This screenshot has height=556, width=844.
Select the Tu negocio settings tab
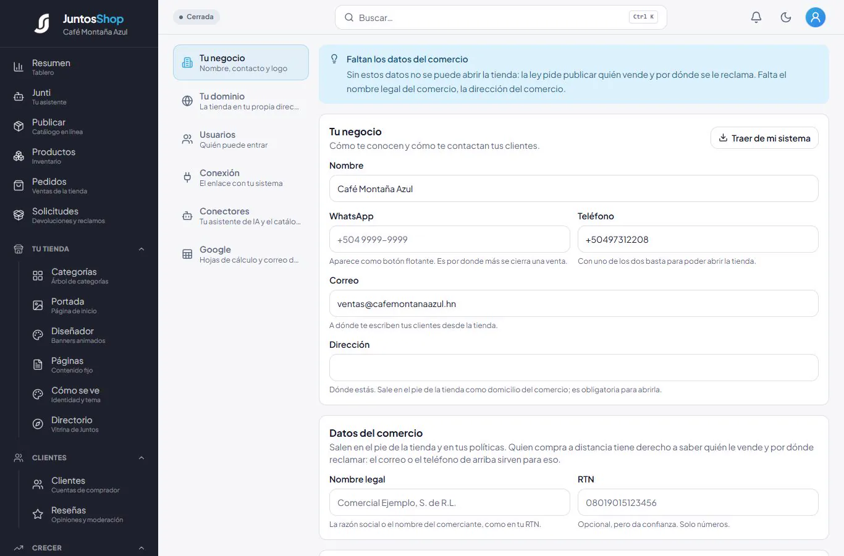(241, 62)
